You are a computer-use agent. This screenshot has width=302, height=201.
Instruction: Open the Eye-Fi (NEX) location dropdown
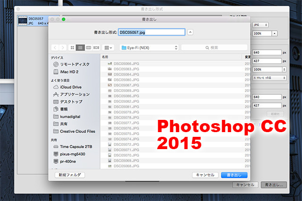(x=149, y=48)
